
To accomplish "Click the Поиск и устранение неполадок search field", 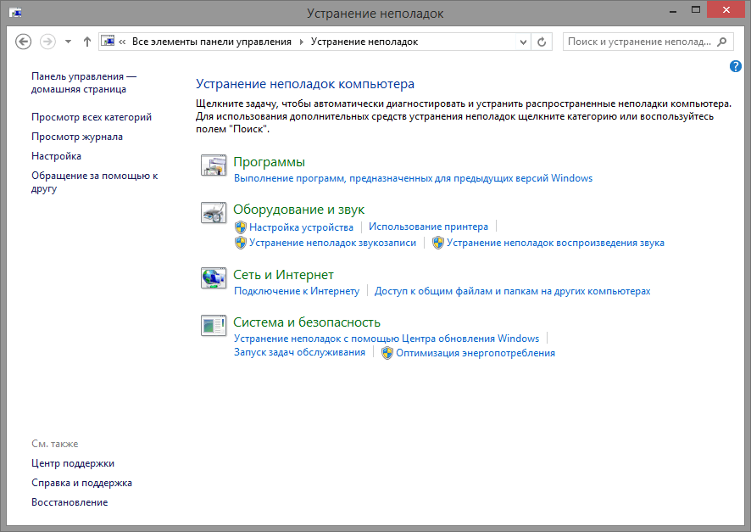I will coord(640,42).
